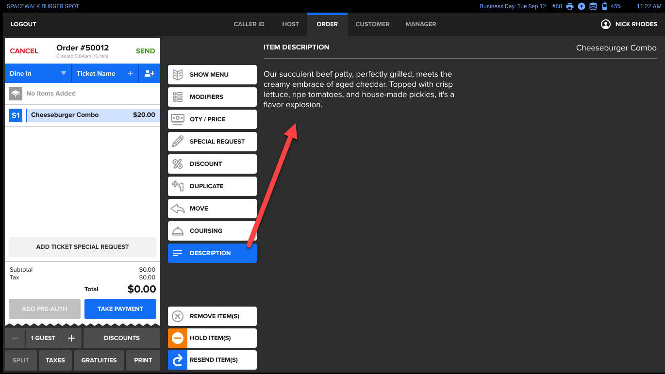Screen dimensions: 665x374
Task: Click the Nick Rhodes user profile icon
Action: click(605, 24)
